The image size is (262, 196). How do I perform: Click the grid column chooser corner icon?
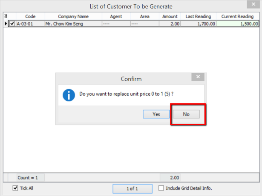(x=6, y=17)
